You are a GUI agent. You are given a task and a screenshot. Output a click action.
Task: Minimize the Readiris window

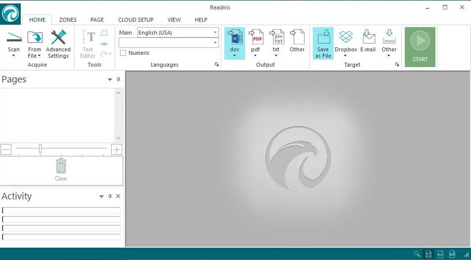[x=428, y=7]
